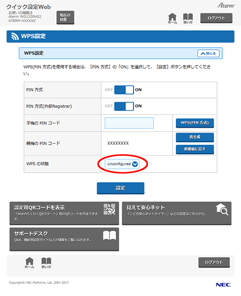
Task: Click the Aterm WG1200HS2 device name text
Action: coord(25,16)
